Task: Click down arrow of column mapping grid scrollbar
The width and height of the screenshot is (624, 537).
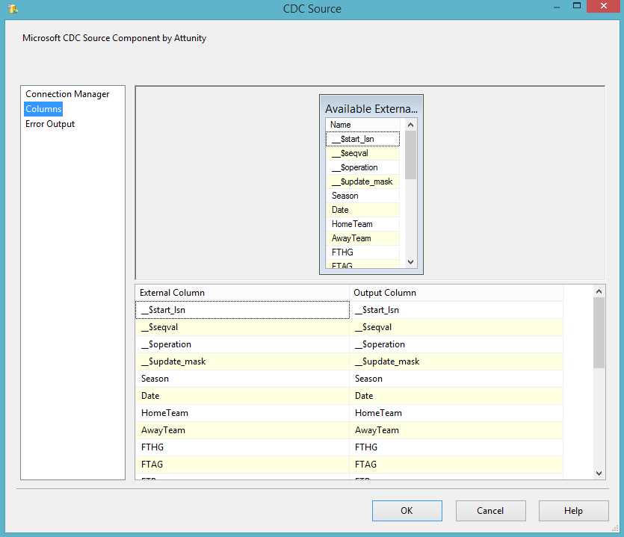Action: click(599, 473)
